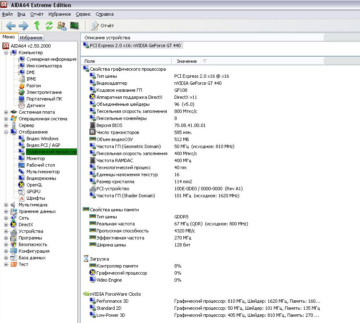
Task: Open the IPMI tree item
Action: [31, 79]
